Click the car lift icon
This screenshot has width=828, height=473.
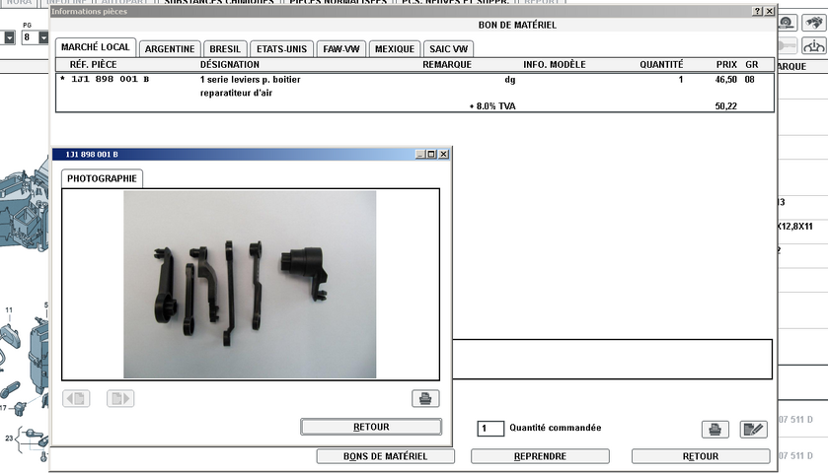pyautogui.click(x=814, y=46)
